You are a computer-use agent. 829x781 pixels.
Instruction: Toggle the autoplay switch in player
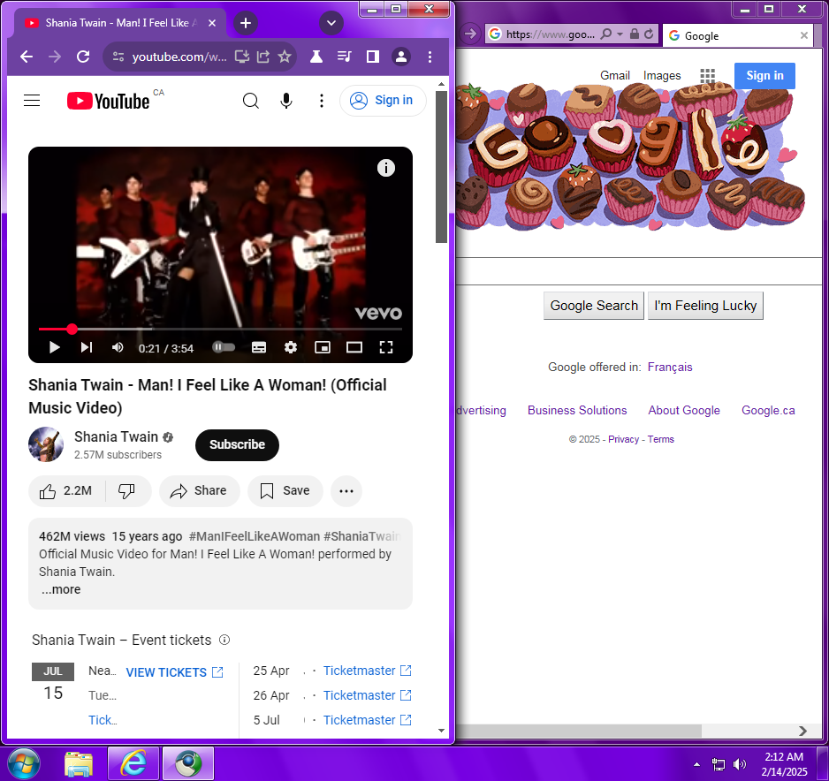pos(224,347)
